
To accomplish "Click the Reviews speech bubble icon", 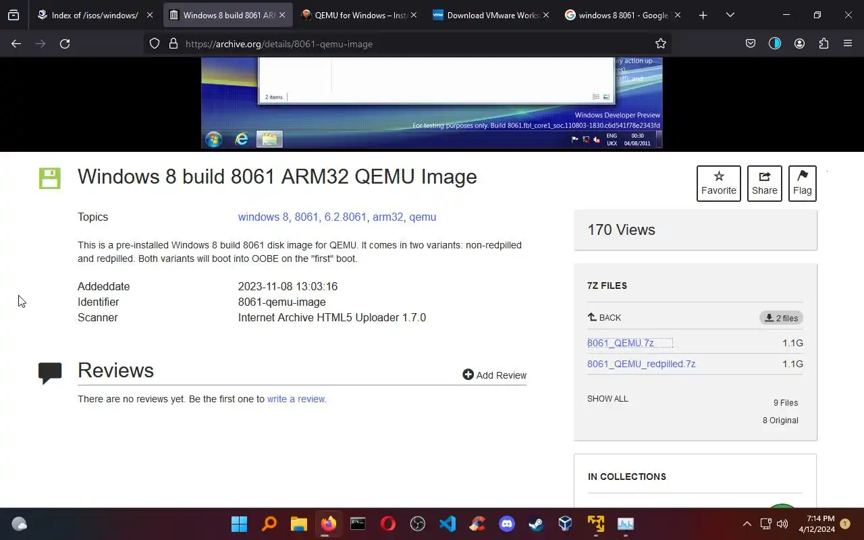I will click(x=50, y=373).
